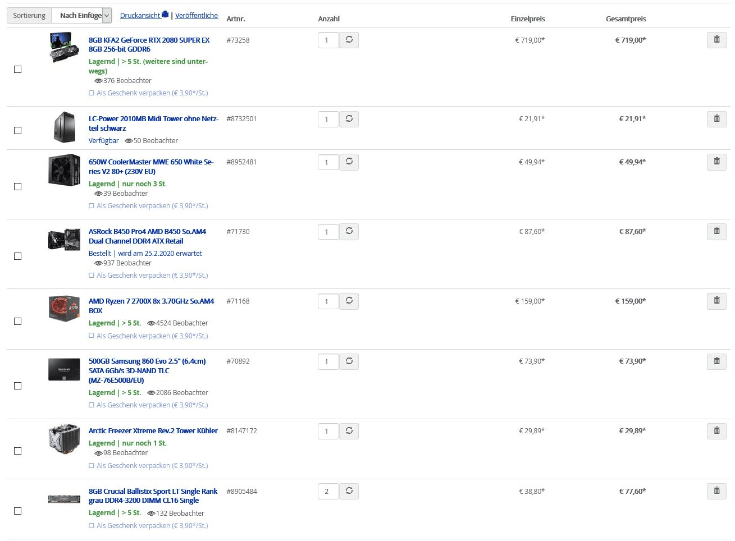Enable gift wrap for CoolerMaster MWE 650
This screenshot has width=735, height=541.
92,206
